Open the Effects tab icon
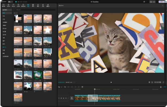 [x=23, y=5]
